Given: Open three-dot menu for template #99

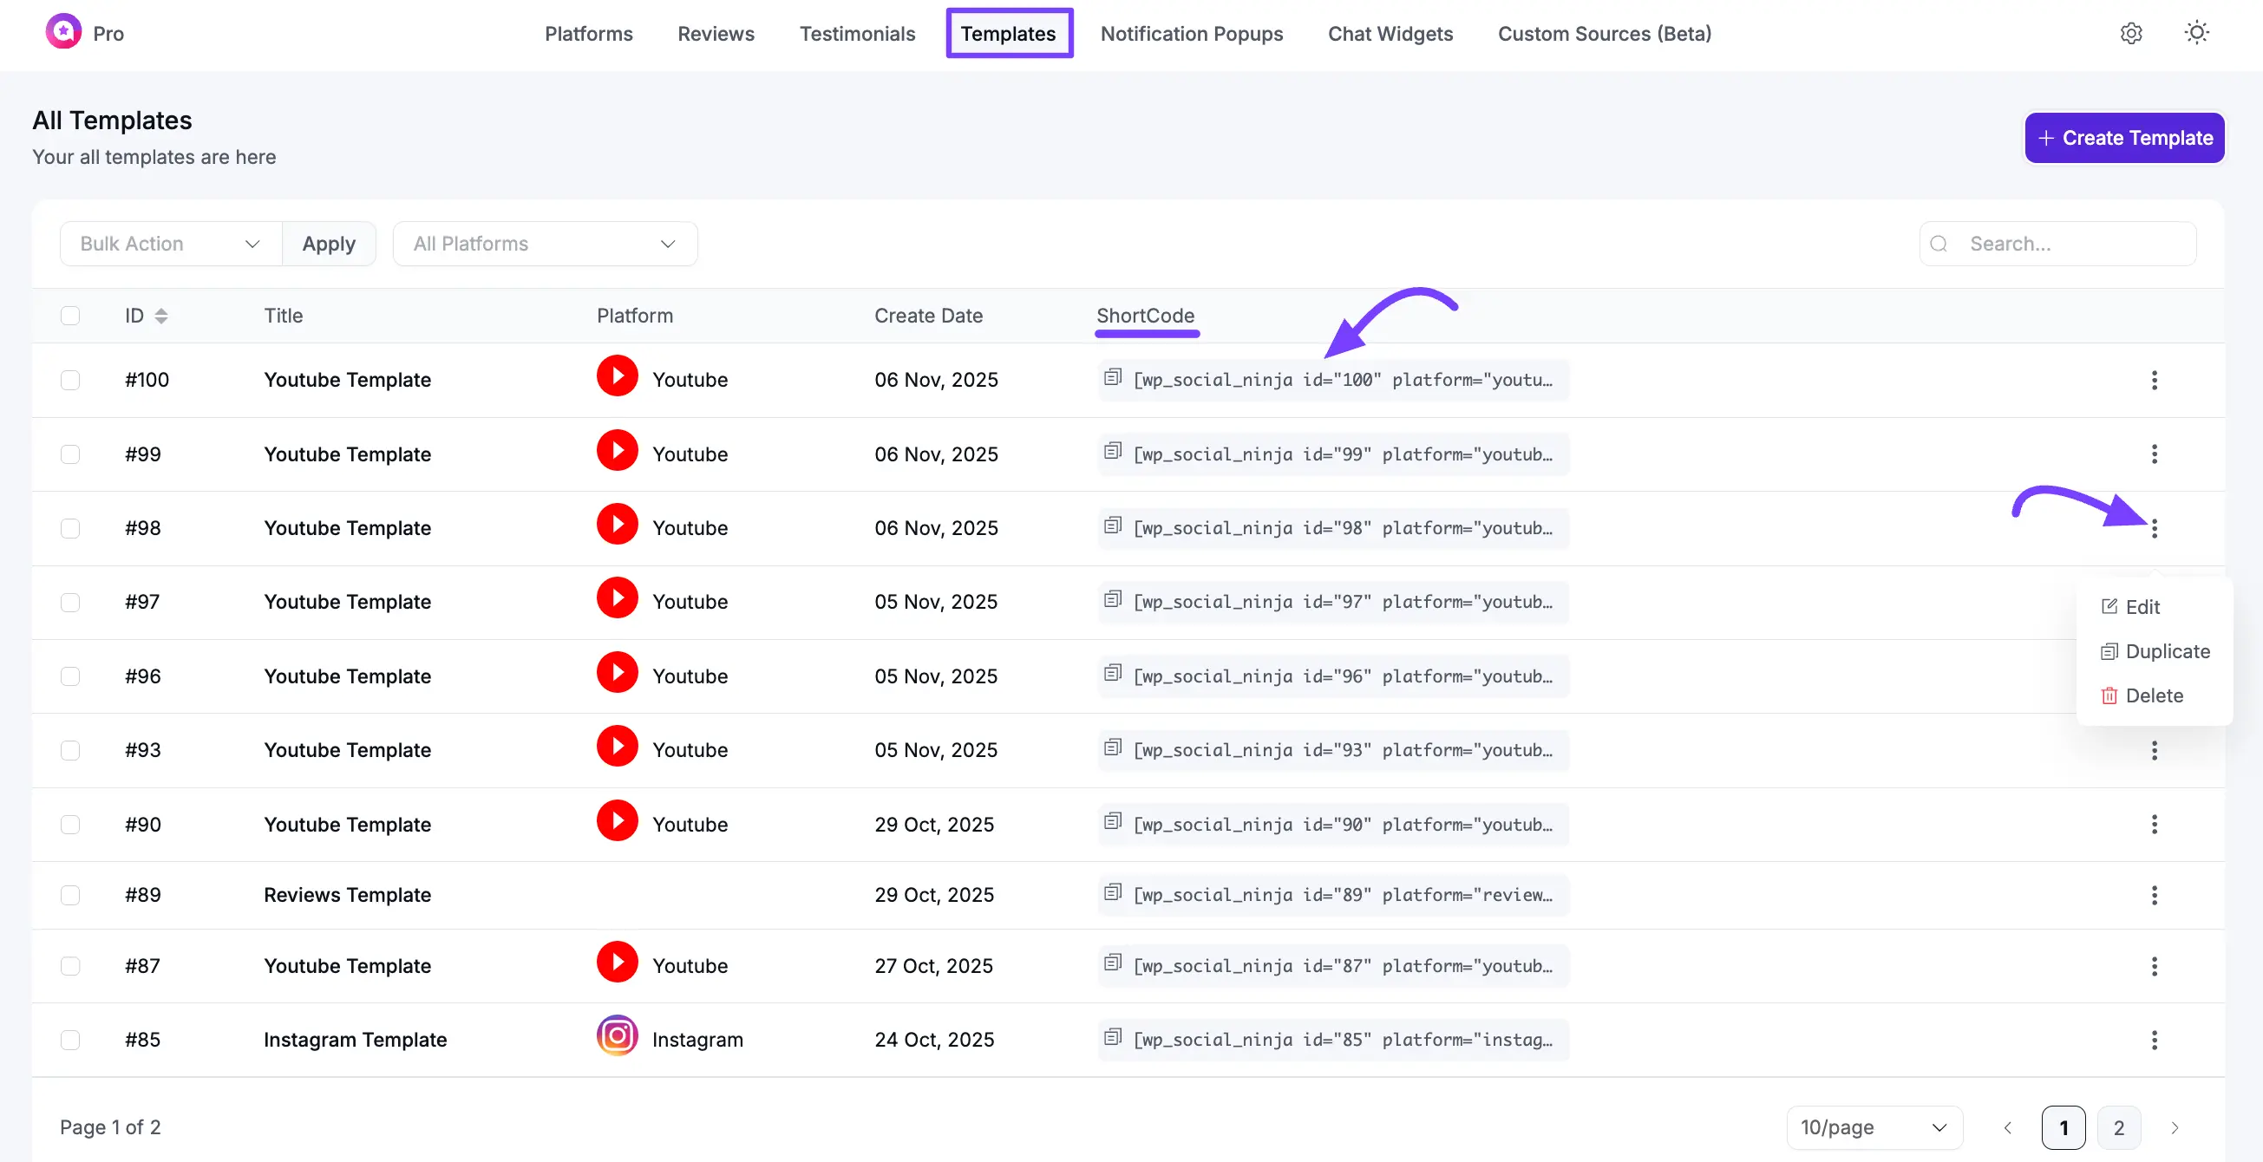Looking at the screenshot, I should (2153, 454).
